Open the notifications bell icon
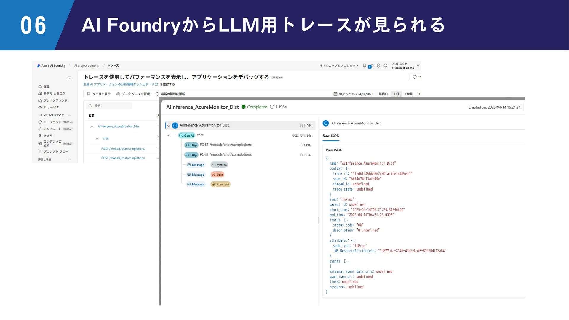This screenshot has height=320, width=569. 364,65
